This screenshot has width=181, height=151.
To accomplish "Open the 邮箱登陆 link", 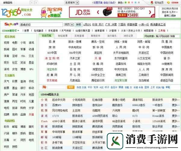I will pyautogui.click(x=8, y=2).
